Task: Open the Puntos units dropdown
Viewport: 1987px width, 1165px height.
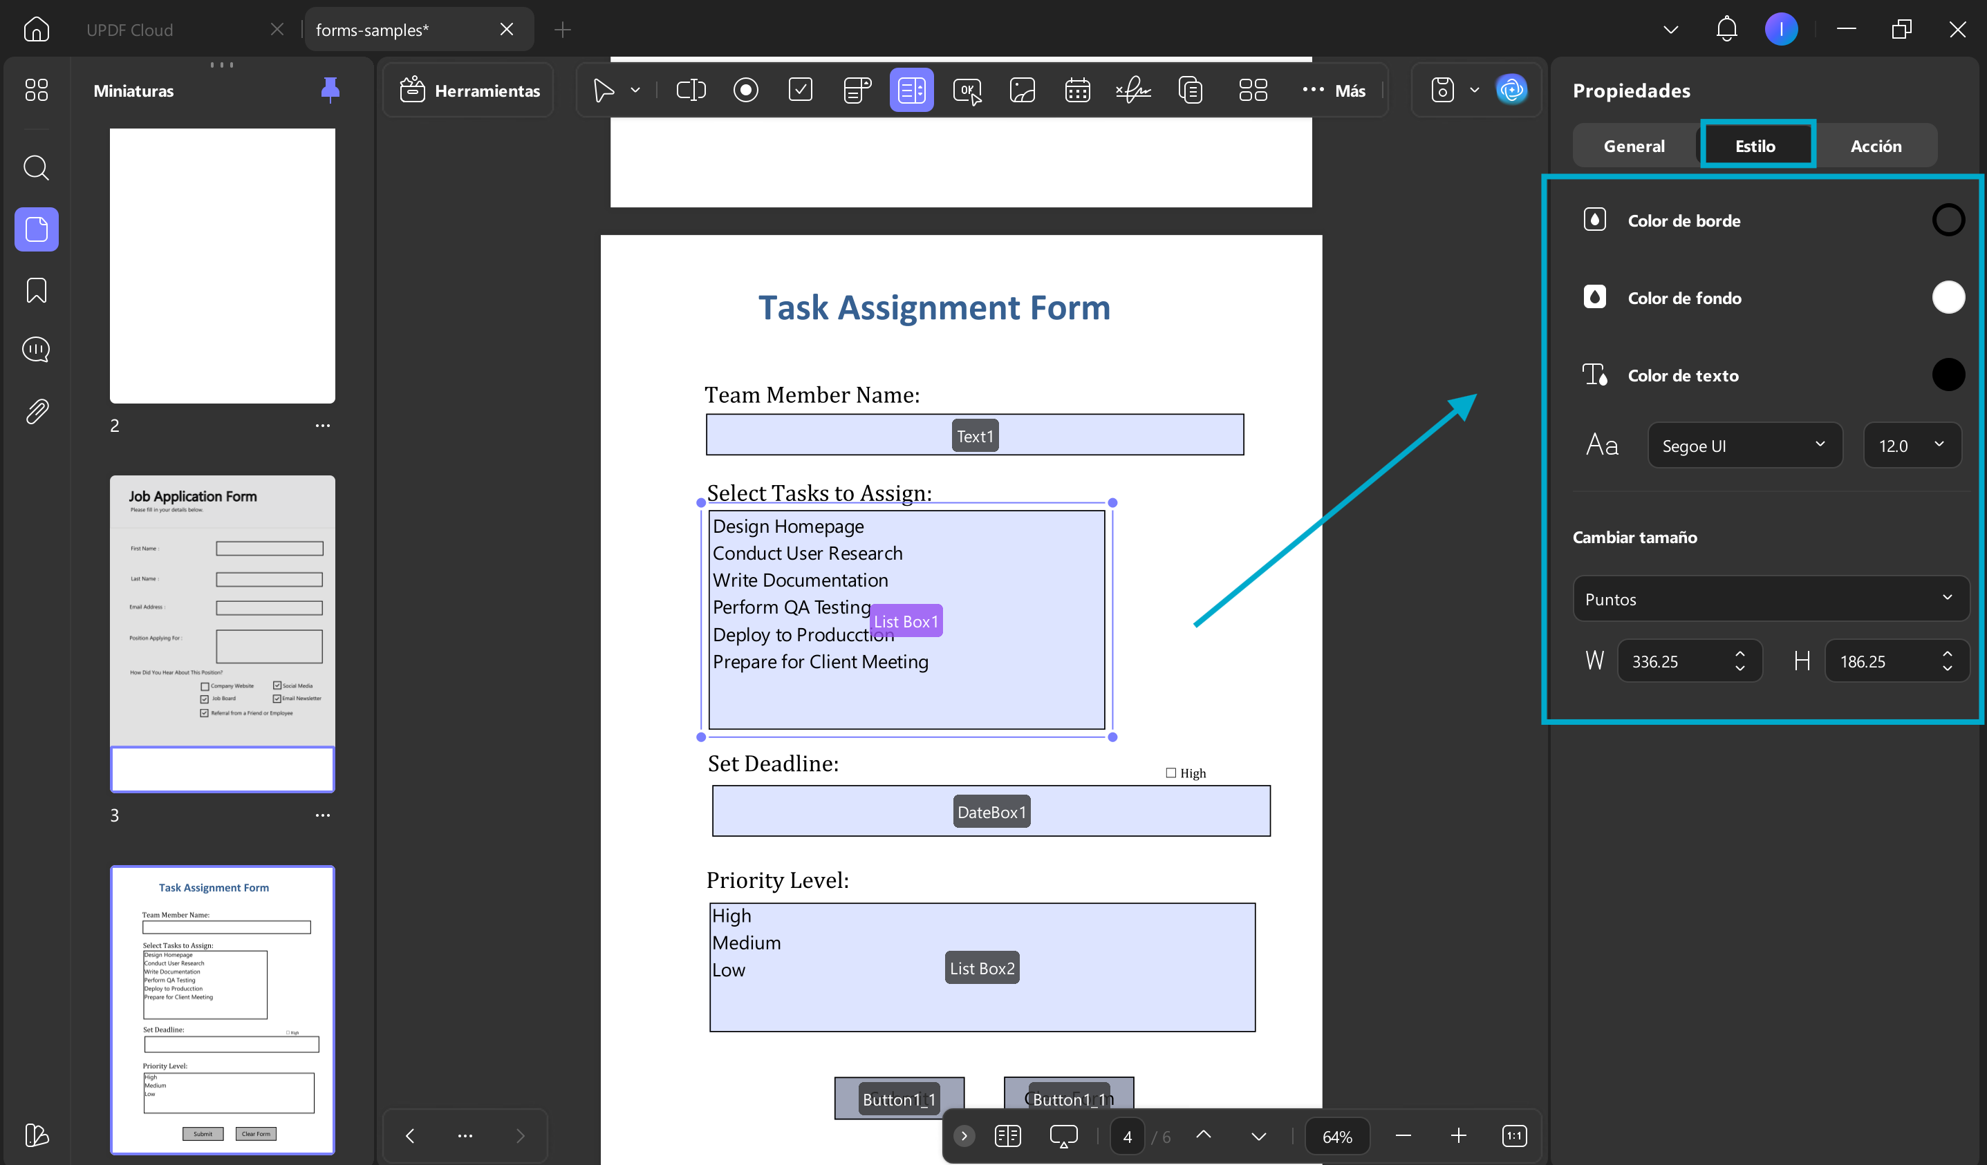Action: (1770, 598)
